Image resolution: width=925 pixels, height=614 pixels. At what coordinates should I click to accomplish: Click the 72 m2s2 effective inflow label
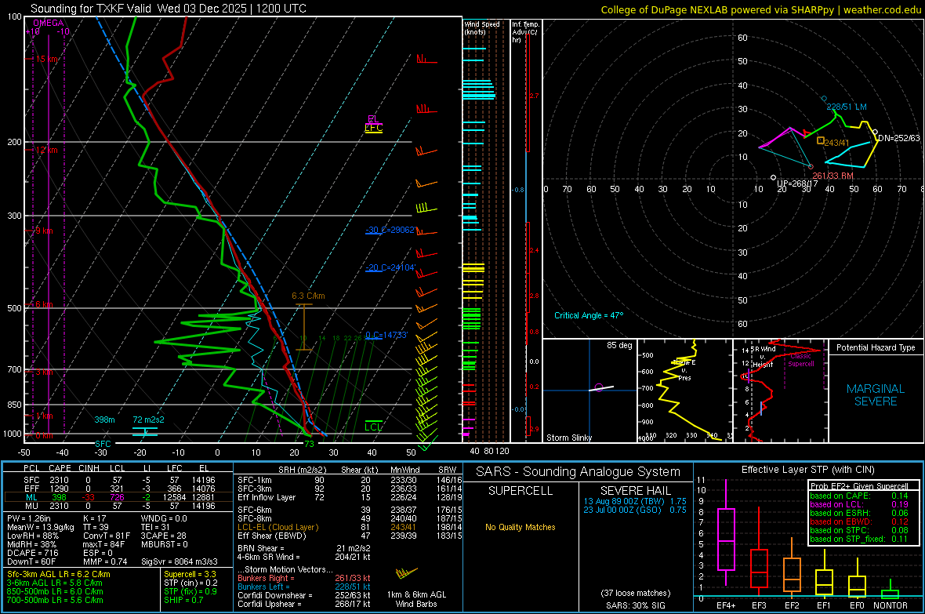click(148, 420)
